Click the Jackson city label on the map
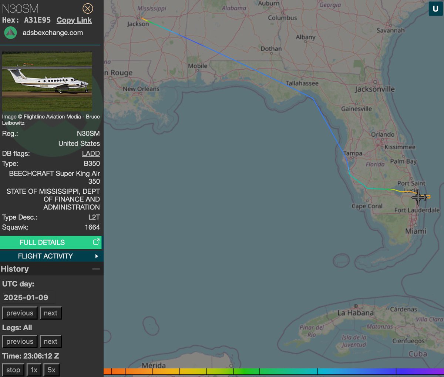Viewport: 444px width, 377px height. (138, 24)
